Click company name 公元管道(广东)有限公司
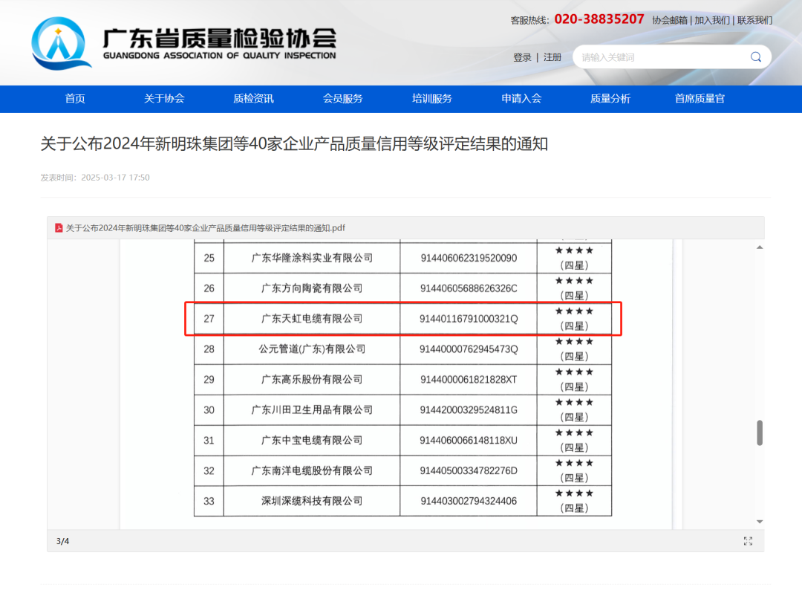802x599 pixels. click(312, 349)
